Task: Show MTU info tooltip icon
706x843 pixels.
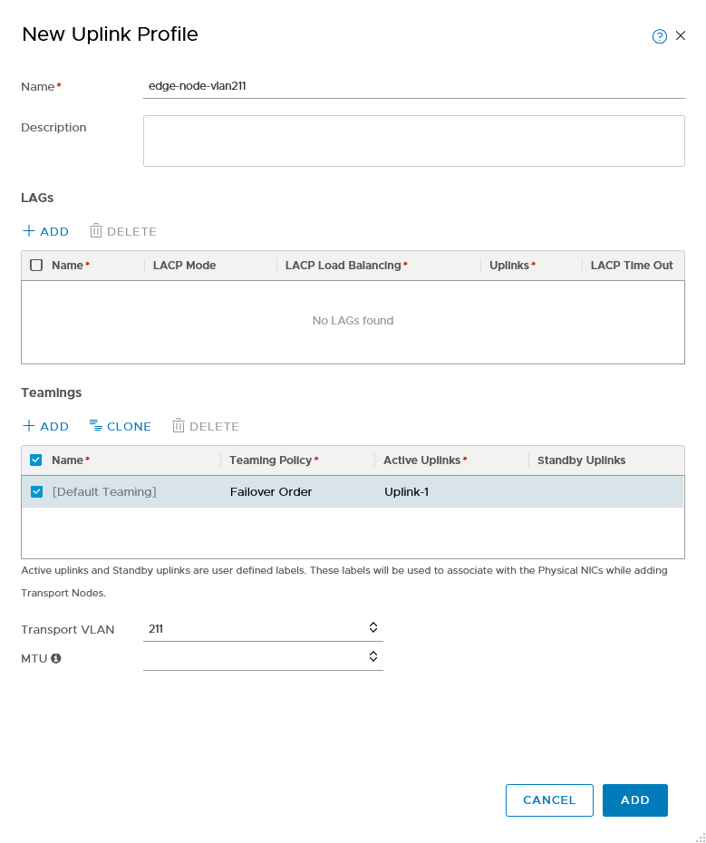Action: 56,658
